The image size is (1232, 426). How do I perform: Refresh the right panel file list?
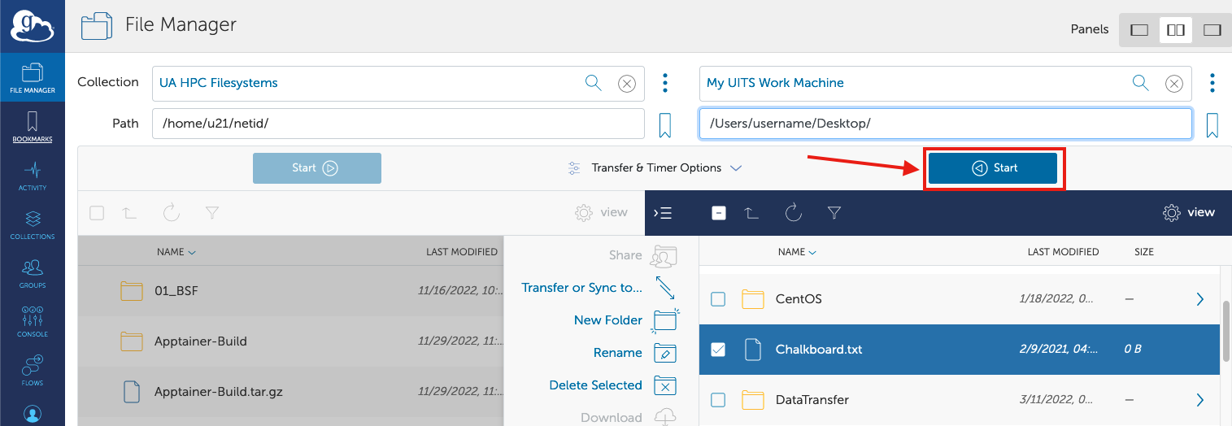click(794, 212)
